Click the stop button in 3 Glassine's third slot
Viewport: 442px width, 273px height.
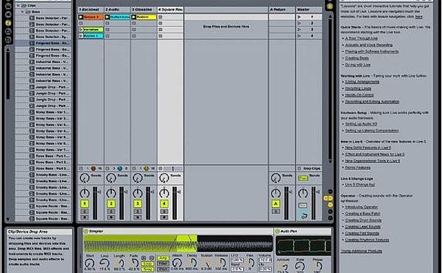134,29
